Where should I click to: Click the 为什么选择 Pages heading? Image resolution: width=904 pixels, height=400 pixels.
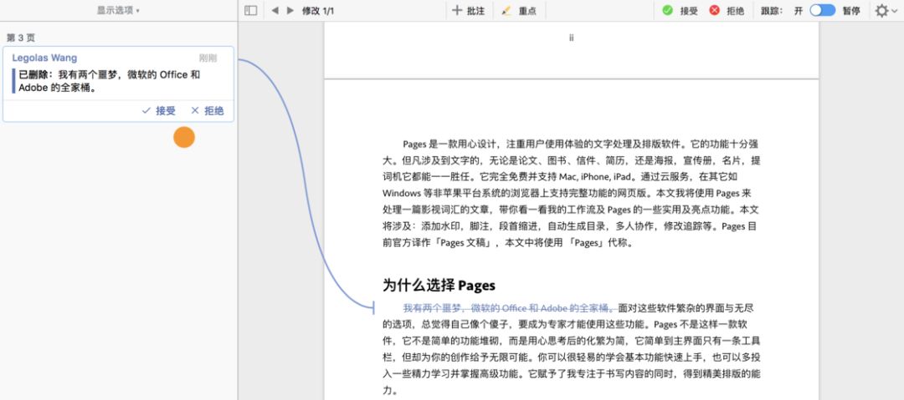pyautogui.click(x=439, y=285)
